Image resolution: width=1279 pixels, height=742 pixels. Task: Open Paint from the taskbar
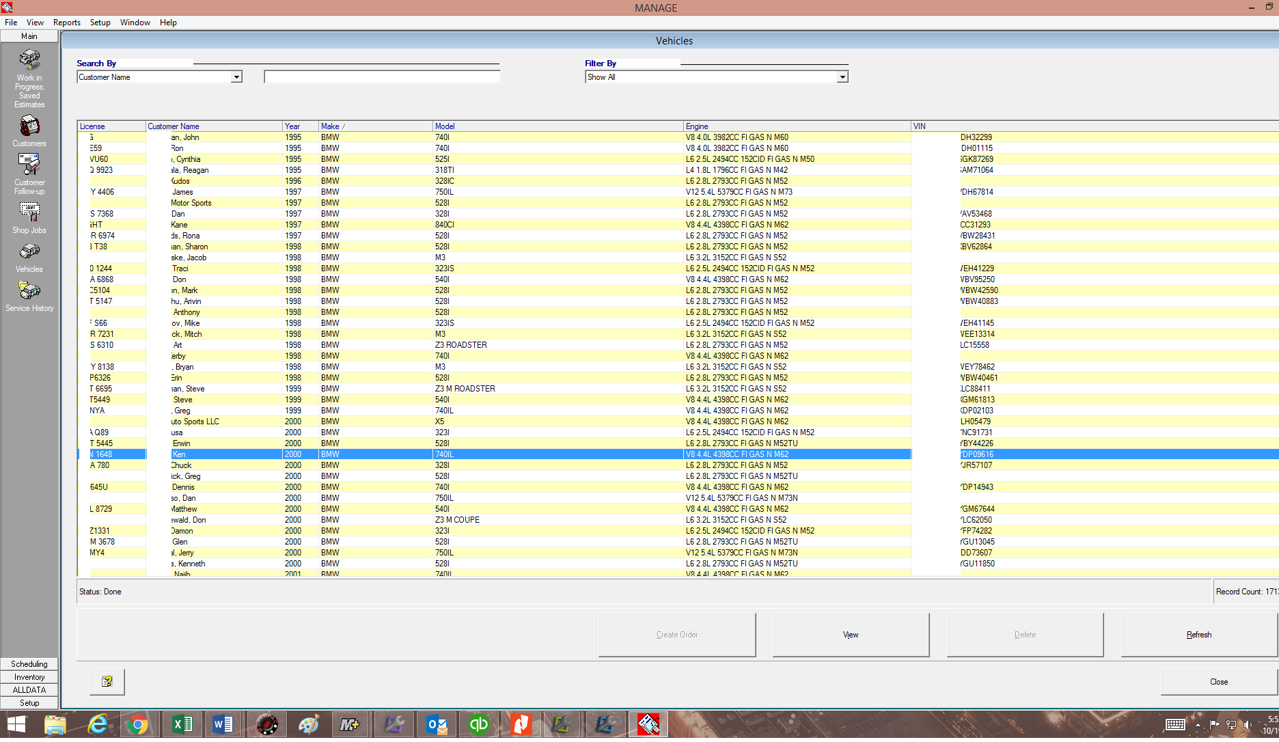308,724
